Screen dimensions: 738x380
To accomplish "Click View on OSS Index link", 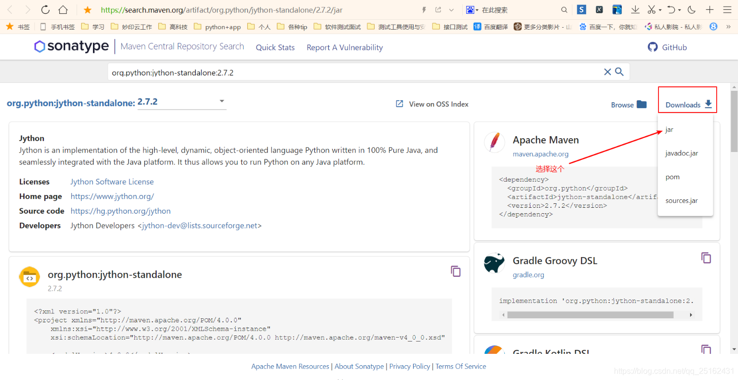I will pos(432,104).
